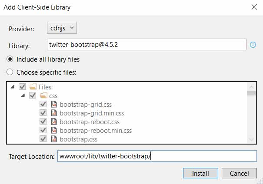This screenshot has height=184, width=263.
Task: Click the file list scroll up arrow
Action: click(251, 86)
